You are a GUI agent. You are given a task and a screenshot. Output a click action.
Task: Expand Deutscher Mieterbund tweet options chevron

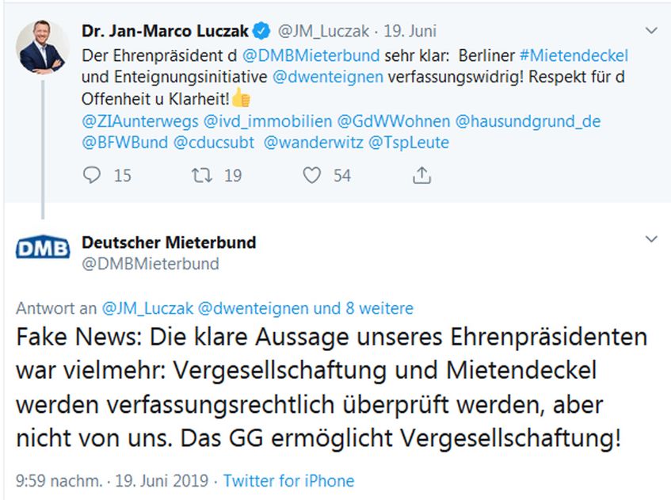(651, 239)
